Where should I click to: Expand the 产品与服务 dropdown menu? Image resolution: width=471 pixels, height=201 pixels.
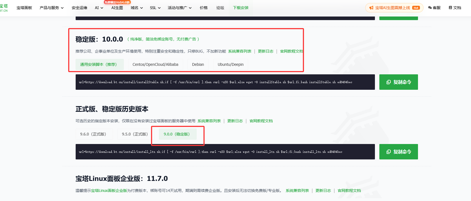(52, 8)
